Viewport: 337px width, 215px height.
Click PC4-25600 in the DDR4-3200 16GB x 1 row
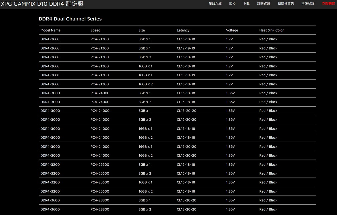pos(100,182)
